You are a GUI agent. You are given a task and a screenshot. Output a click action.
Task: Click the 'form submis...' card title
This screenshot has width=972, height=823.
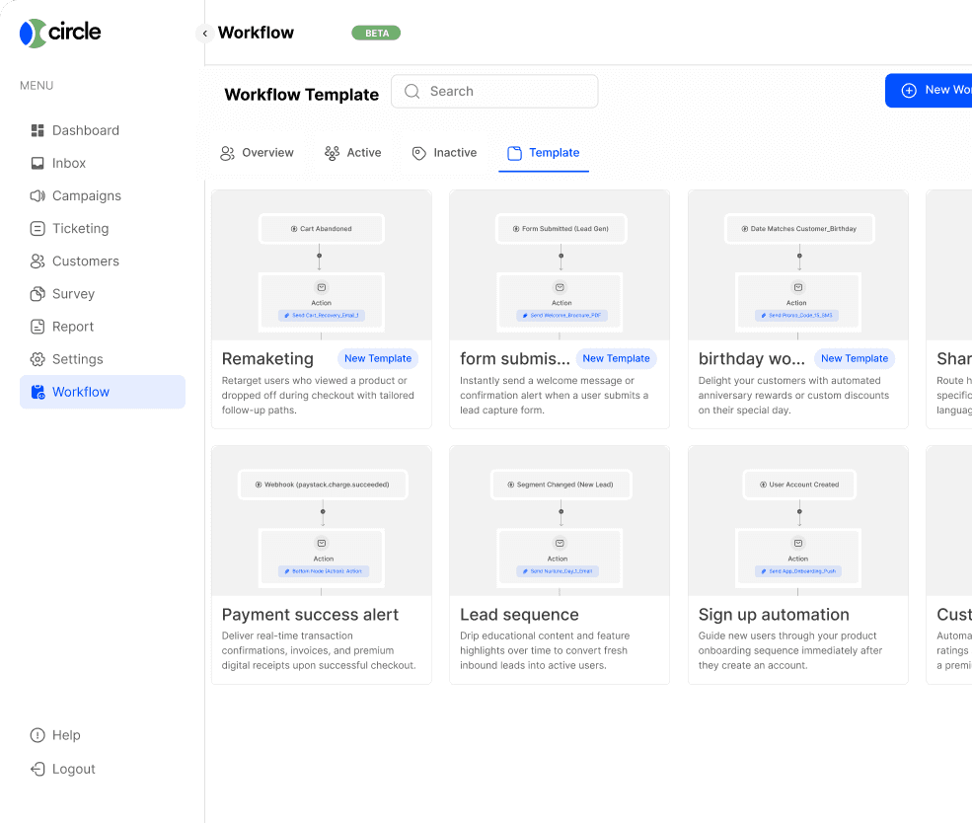pyautogui.click(x=514, y=359)
